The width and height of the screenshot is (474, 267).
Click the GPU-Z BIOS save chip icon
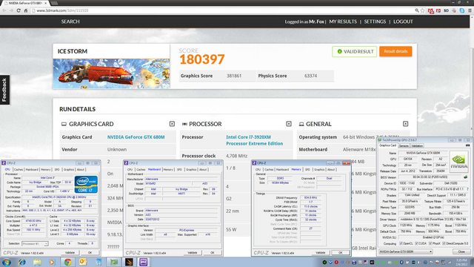tap(465, 177)
